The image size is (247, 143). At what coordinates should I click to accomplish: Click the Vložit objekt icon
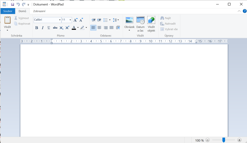(x=151, y=20)
